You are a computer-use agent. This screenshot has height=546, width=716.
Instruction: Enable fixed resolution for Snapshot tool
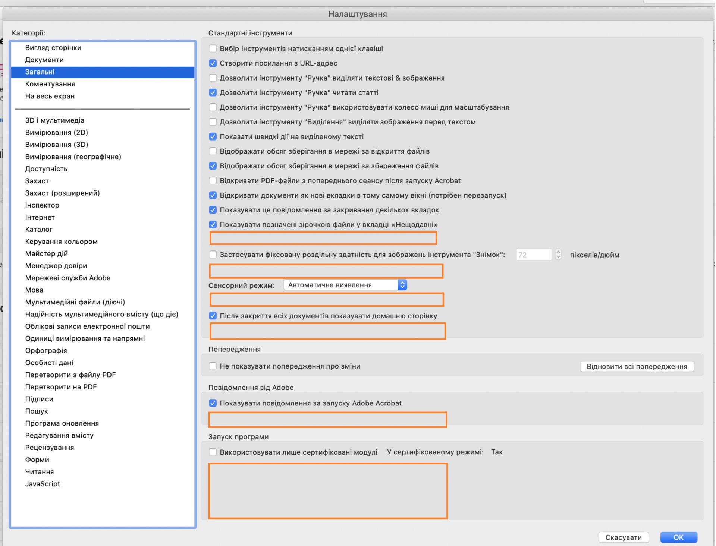[213, 255]
